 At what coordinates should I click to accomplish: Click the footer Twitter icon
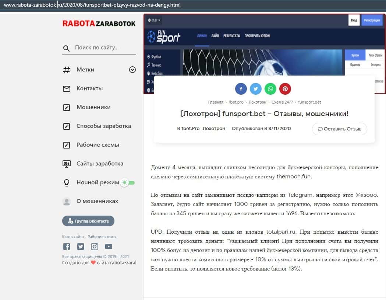click(81, 247)
